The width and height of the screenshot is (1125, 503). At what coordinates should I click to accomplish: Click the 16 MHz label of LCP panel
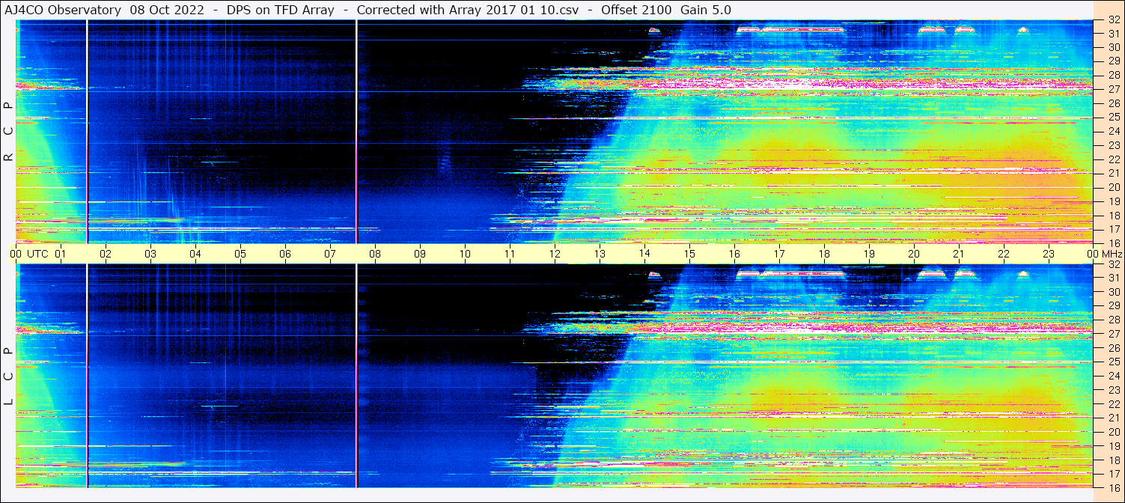pyautogui.click(x=1114, y=487)
